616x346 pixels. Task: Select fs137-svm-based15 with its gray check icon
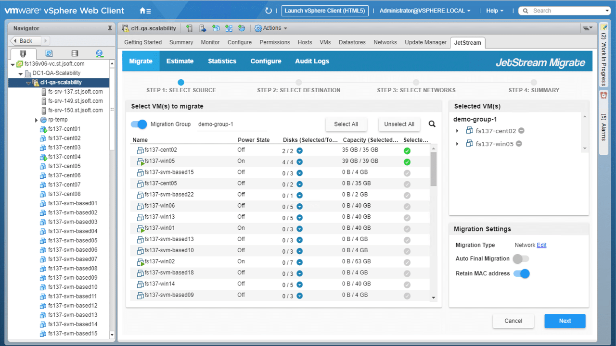(x=407, y=173)
